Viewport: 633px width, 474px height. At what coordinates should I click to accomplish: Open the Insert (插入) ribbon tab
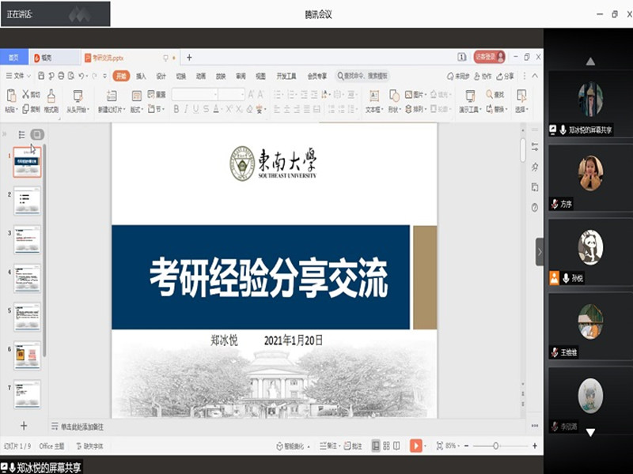pos(141,76)
